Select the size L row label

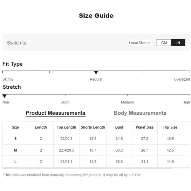click(15, 162)
